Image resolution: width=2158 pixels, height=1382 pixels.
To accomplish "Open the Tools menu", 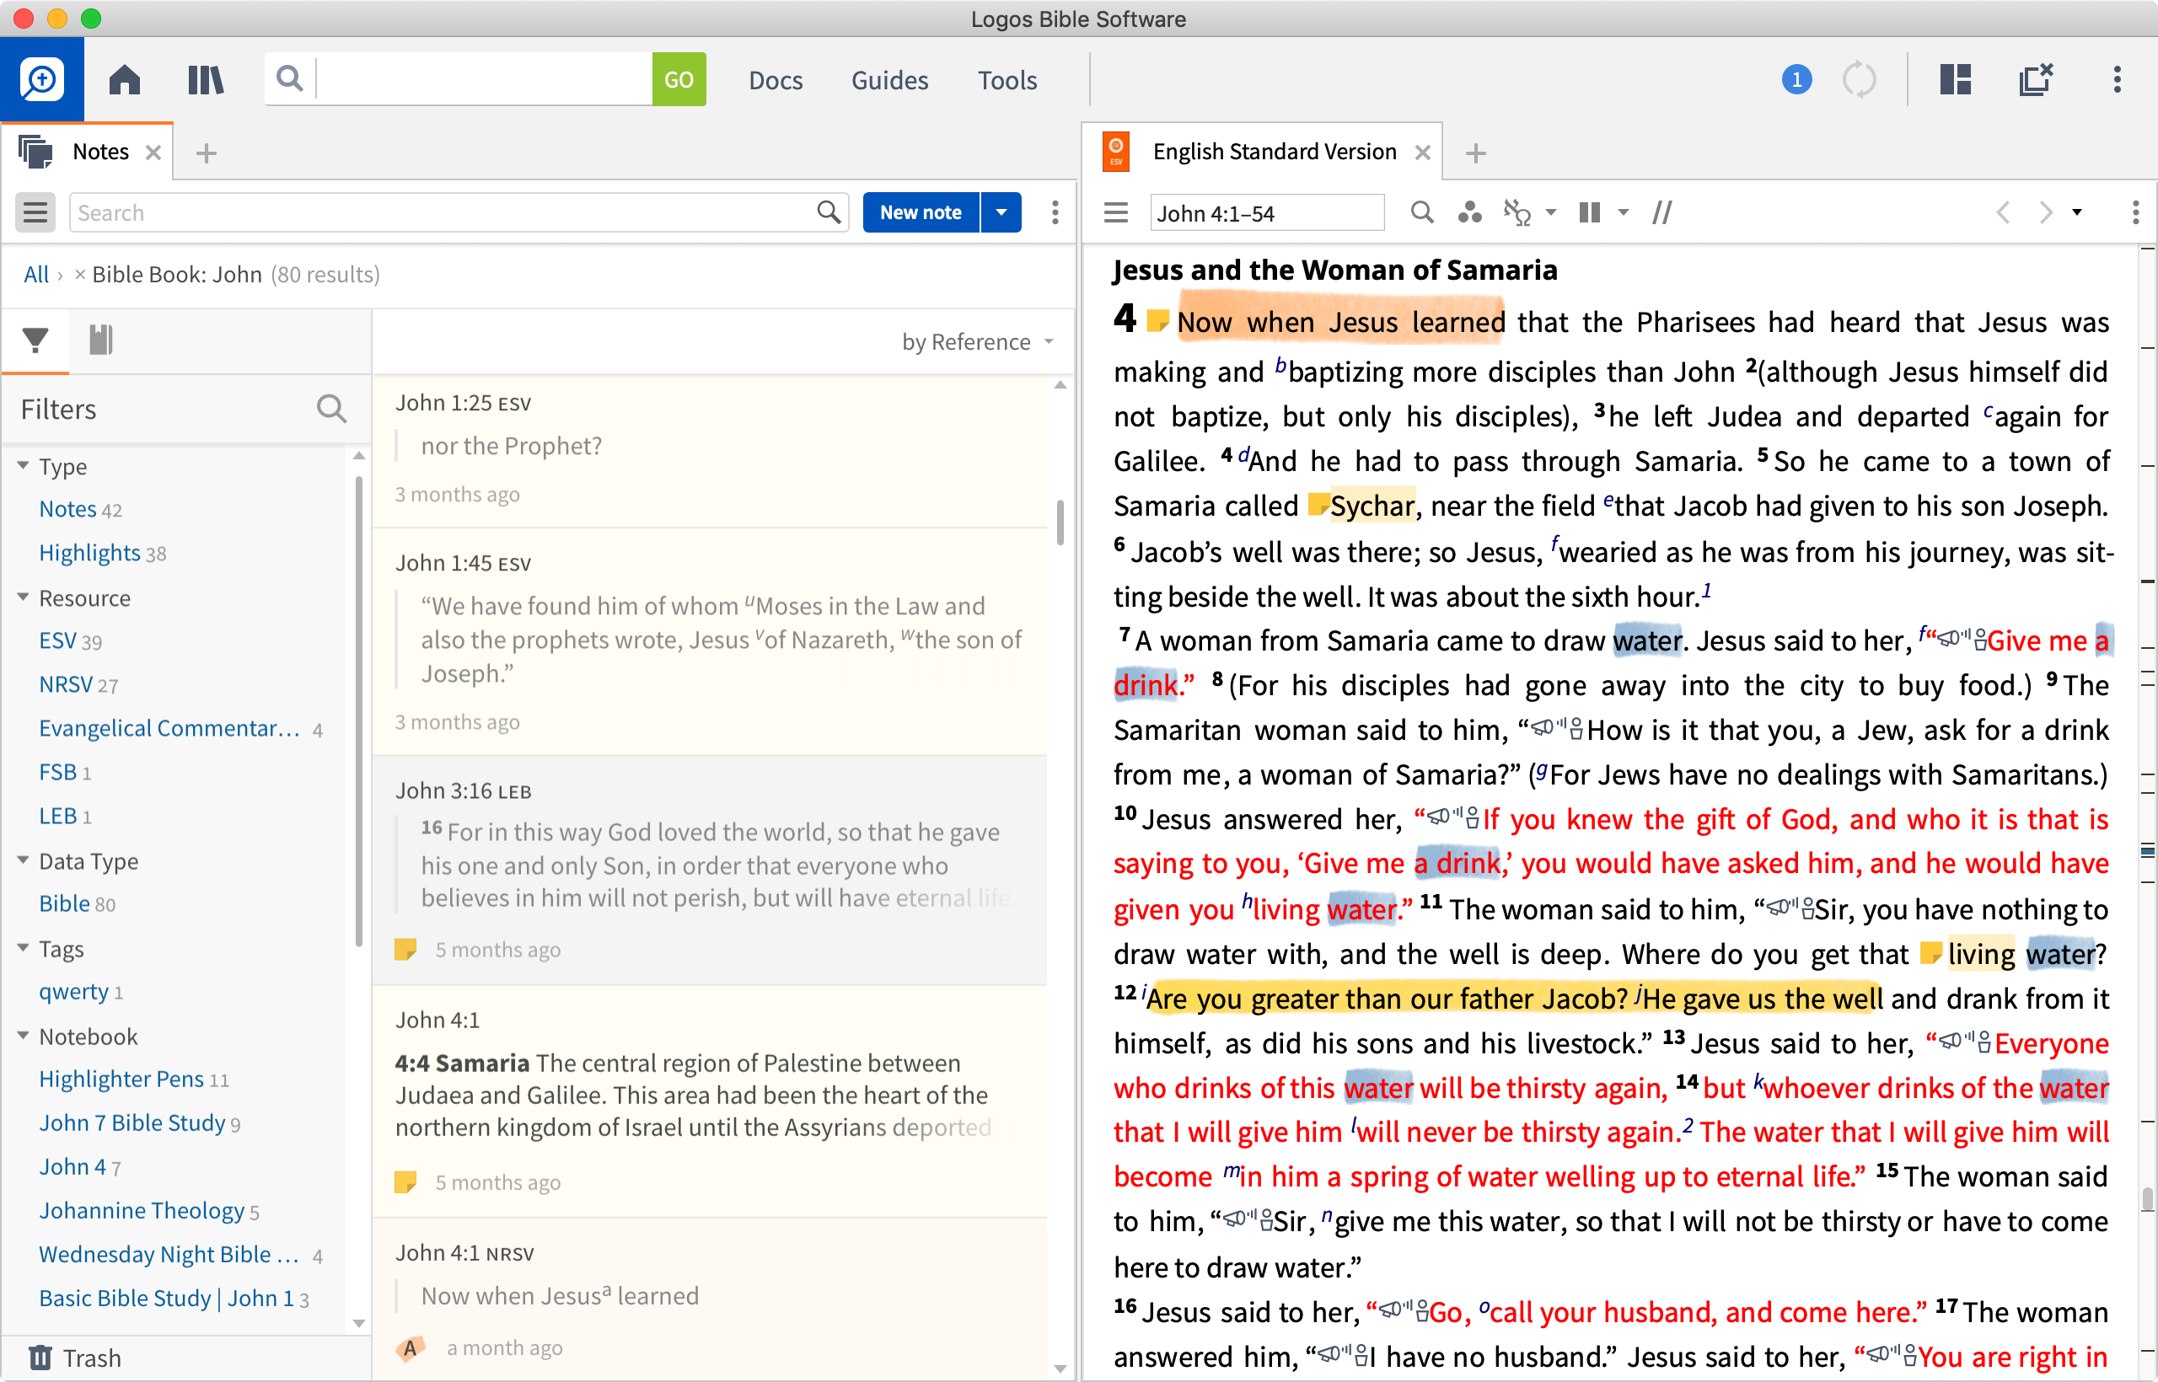I will [x=1007, y=80].
